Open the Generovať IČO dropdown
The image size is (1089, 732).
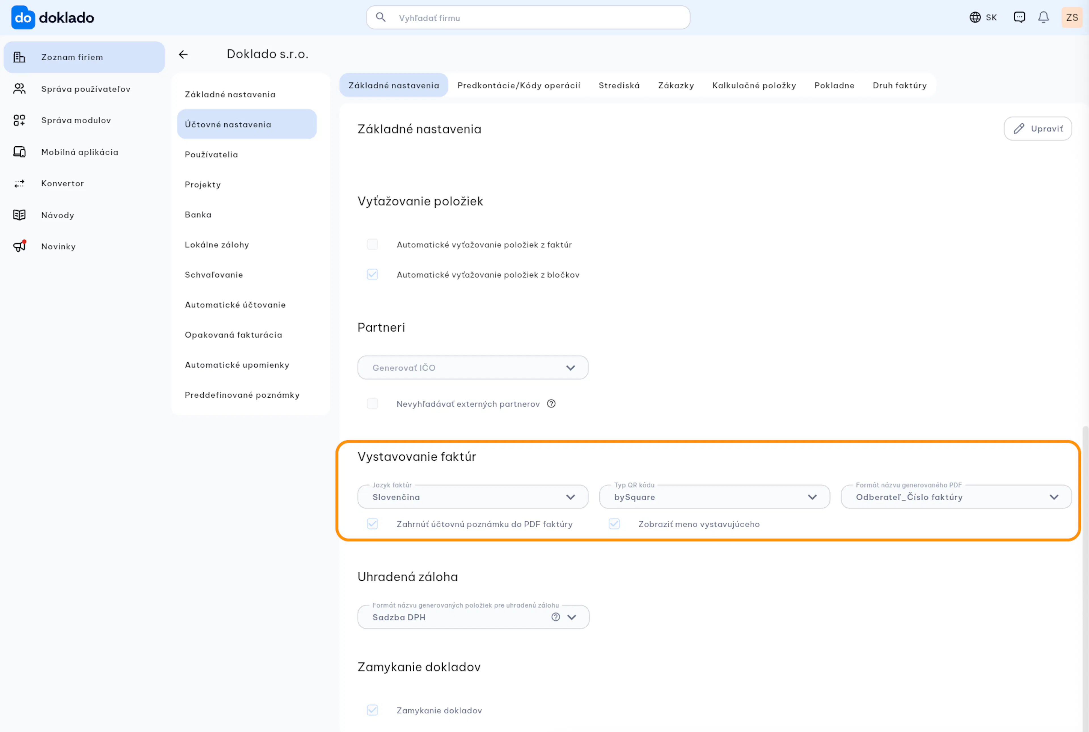473,368
